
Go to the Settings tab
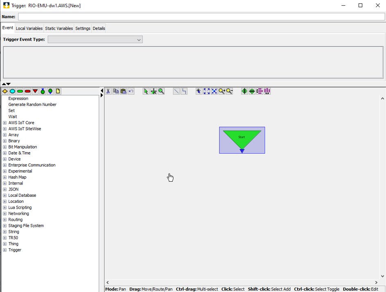(83, 28)
